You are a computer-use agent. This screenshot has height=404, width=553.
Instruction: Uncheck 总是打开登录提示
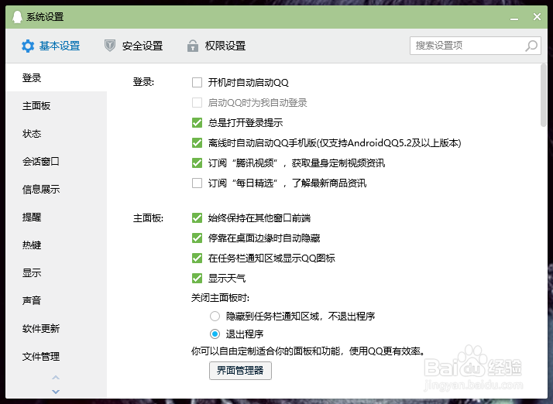pos(197,123)
